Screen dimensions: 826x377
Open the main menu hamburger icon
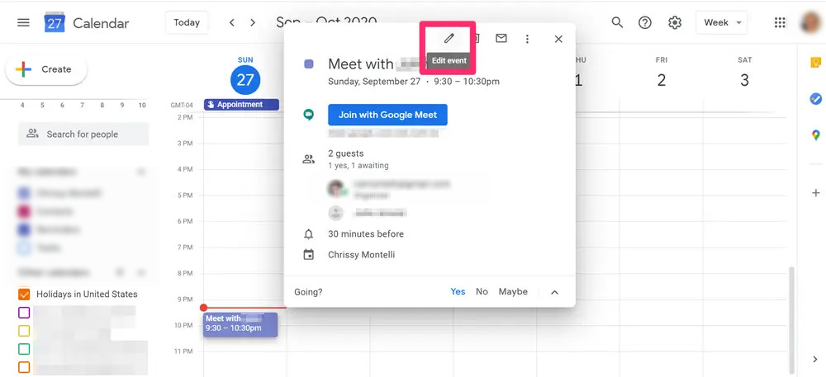(x=23, y=22)
